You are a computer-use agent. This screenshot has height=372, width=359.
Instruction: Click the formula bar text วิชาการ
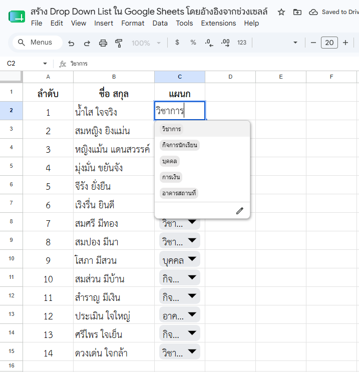pos(79,64)
